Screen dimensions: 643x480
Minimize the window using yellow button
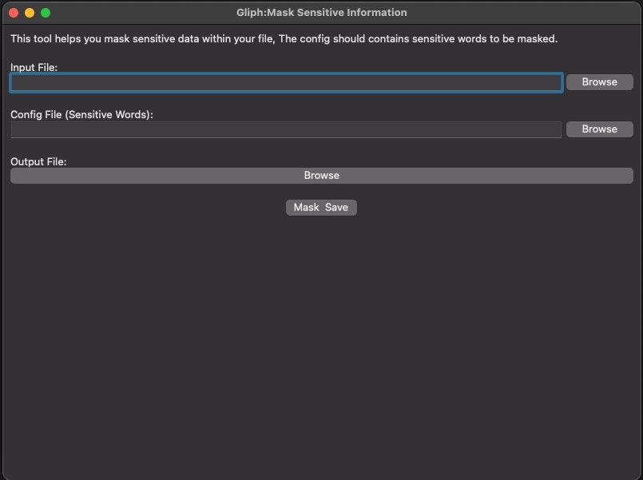point(30,13)
